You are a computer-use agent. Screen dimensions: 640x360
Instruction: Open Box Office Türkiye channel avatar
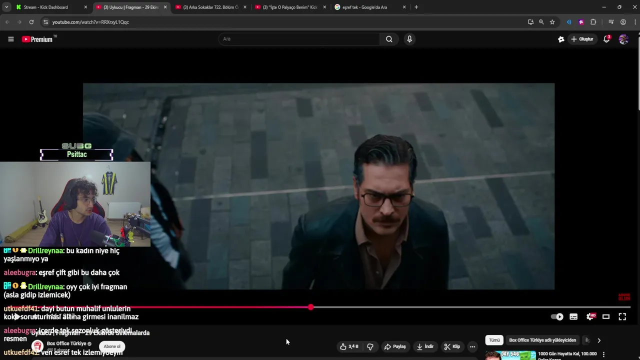[x=37, y=346]
